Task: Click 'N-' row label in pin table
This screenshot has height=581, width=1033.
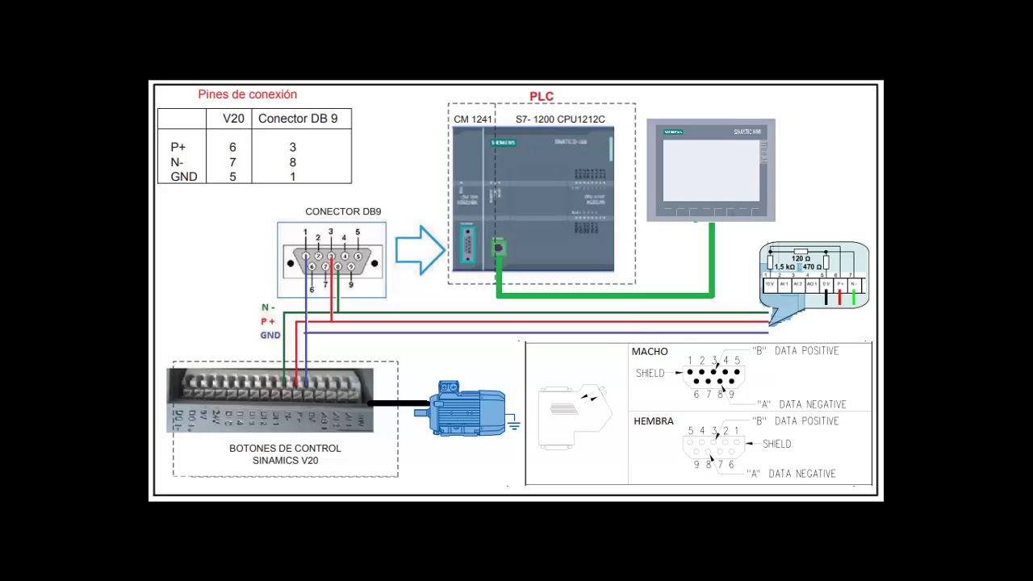Action: pos(177,162)
